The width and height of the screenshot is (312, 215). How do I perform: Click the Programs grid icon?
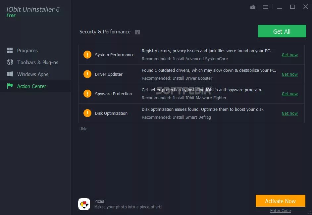coord(10,50)
